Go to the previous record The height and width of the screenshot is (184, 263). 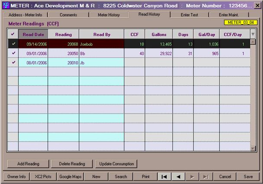point(178,177)
